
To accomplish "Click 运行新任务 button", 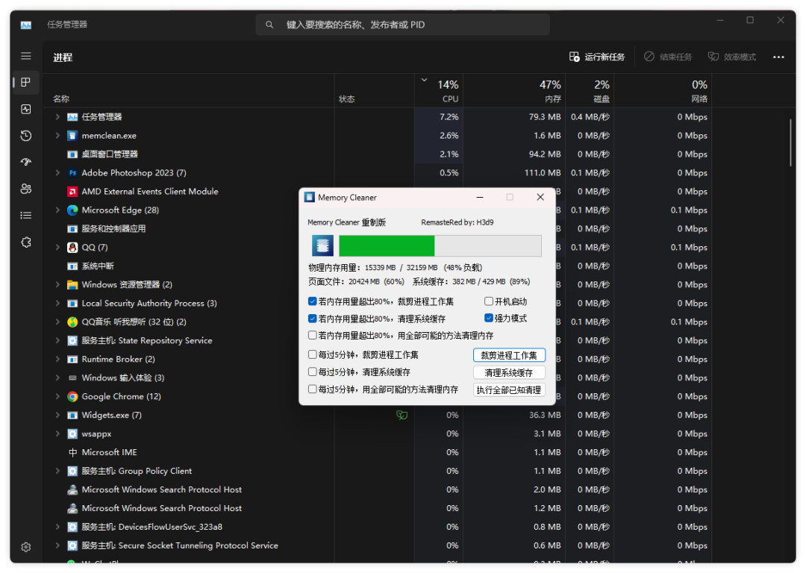I will [x=596, y=57].
